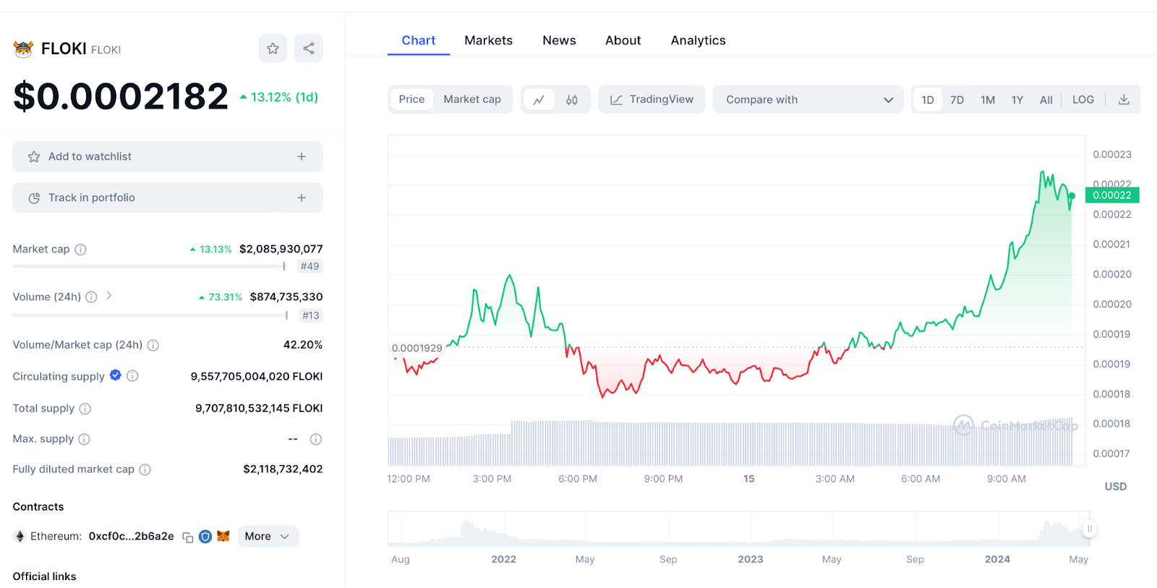Click the blue shield icon by contract
The image size is (1157, 588).
click(x=205, y=537)
